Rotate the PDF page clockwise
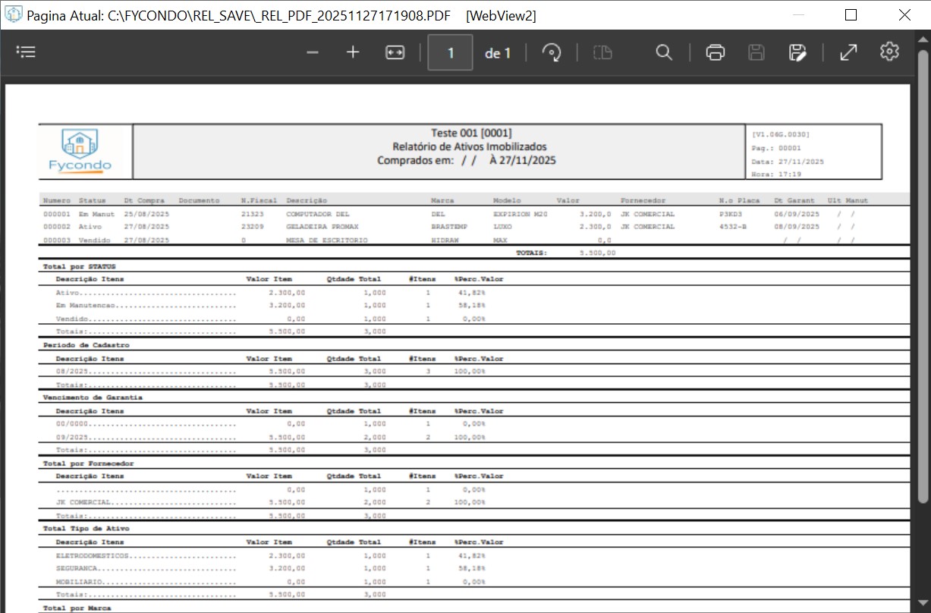 click(x=552, y=52)
